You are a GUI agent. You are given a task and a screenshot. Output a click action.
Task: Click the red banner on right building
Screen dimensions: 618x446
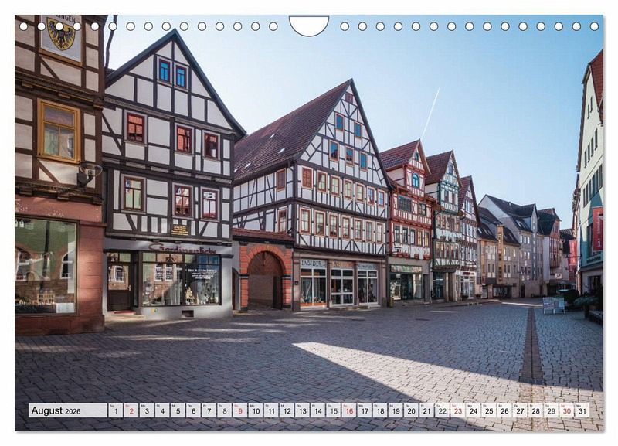click(597, 229)
